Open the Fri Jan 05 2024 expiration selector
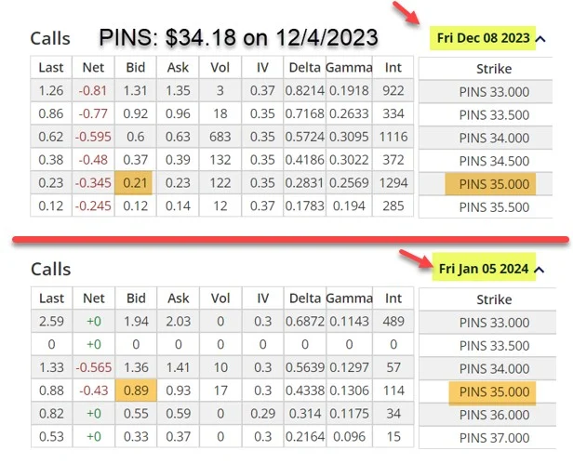The height and width of the screenshot is (464, 573). point(484,269)
